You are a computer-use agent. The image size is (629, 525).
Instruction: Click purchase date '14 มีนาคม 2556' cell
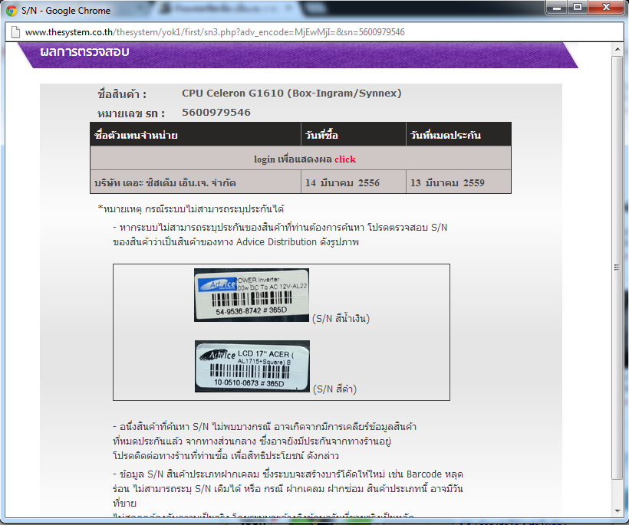pos(354,182)
